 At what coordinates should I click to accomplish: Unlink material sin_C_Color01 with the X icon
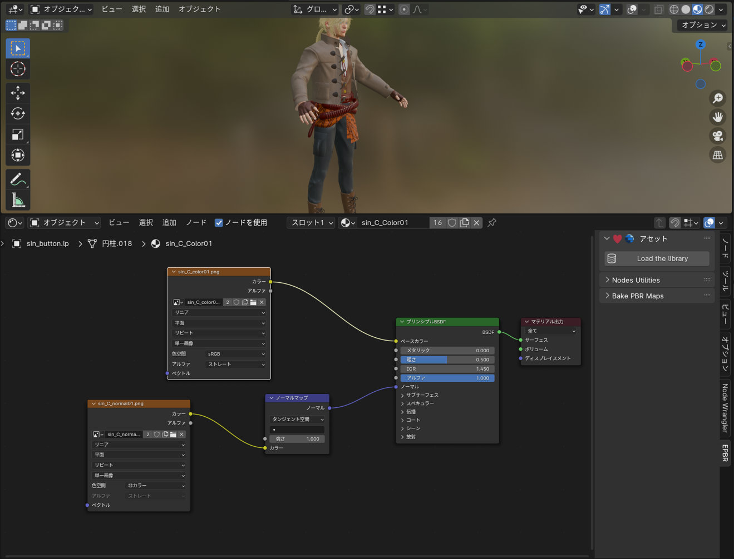[477, 223]
